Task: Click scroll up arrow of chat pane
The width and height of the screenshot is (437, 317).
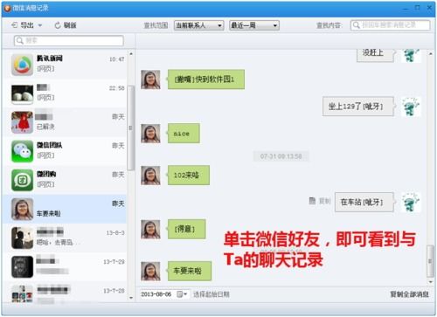Action: tap(431, 54)
